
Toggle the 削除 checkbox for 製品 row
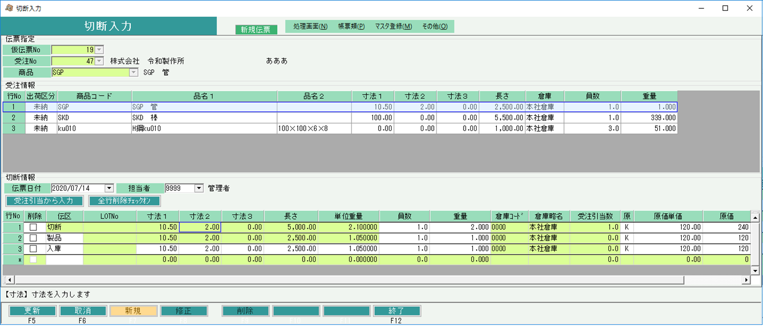(x=33, y=238)
